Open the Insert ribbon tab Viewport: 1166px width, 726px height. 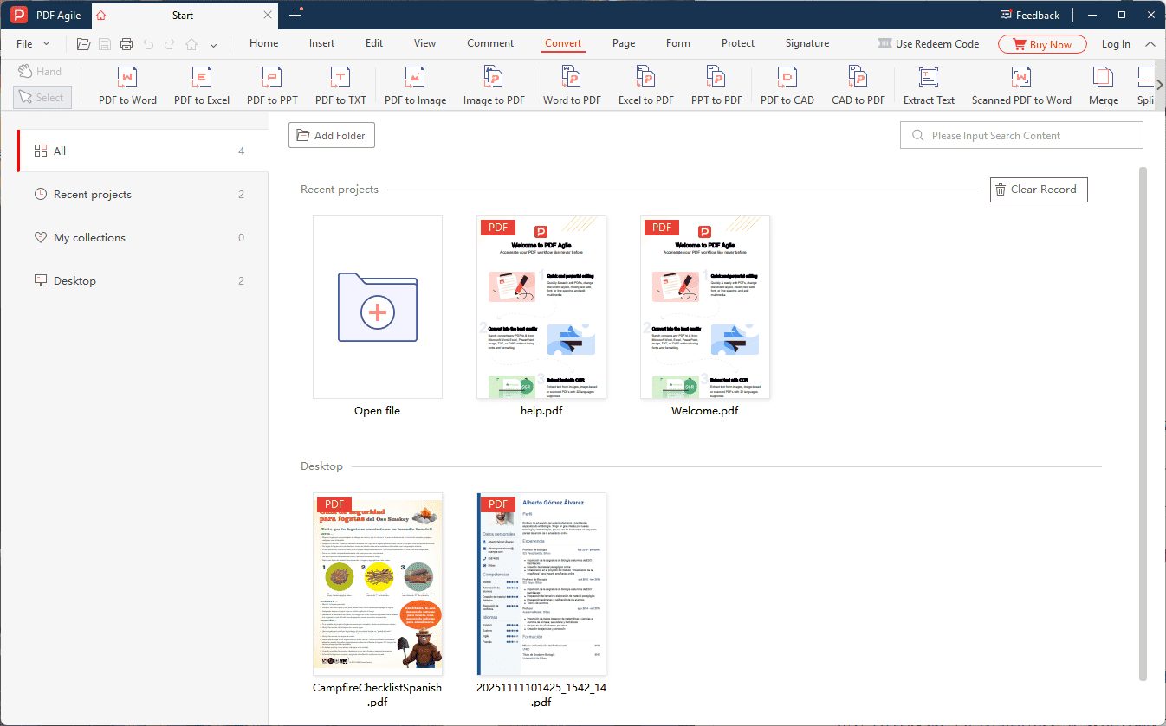(321, 43)
